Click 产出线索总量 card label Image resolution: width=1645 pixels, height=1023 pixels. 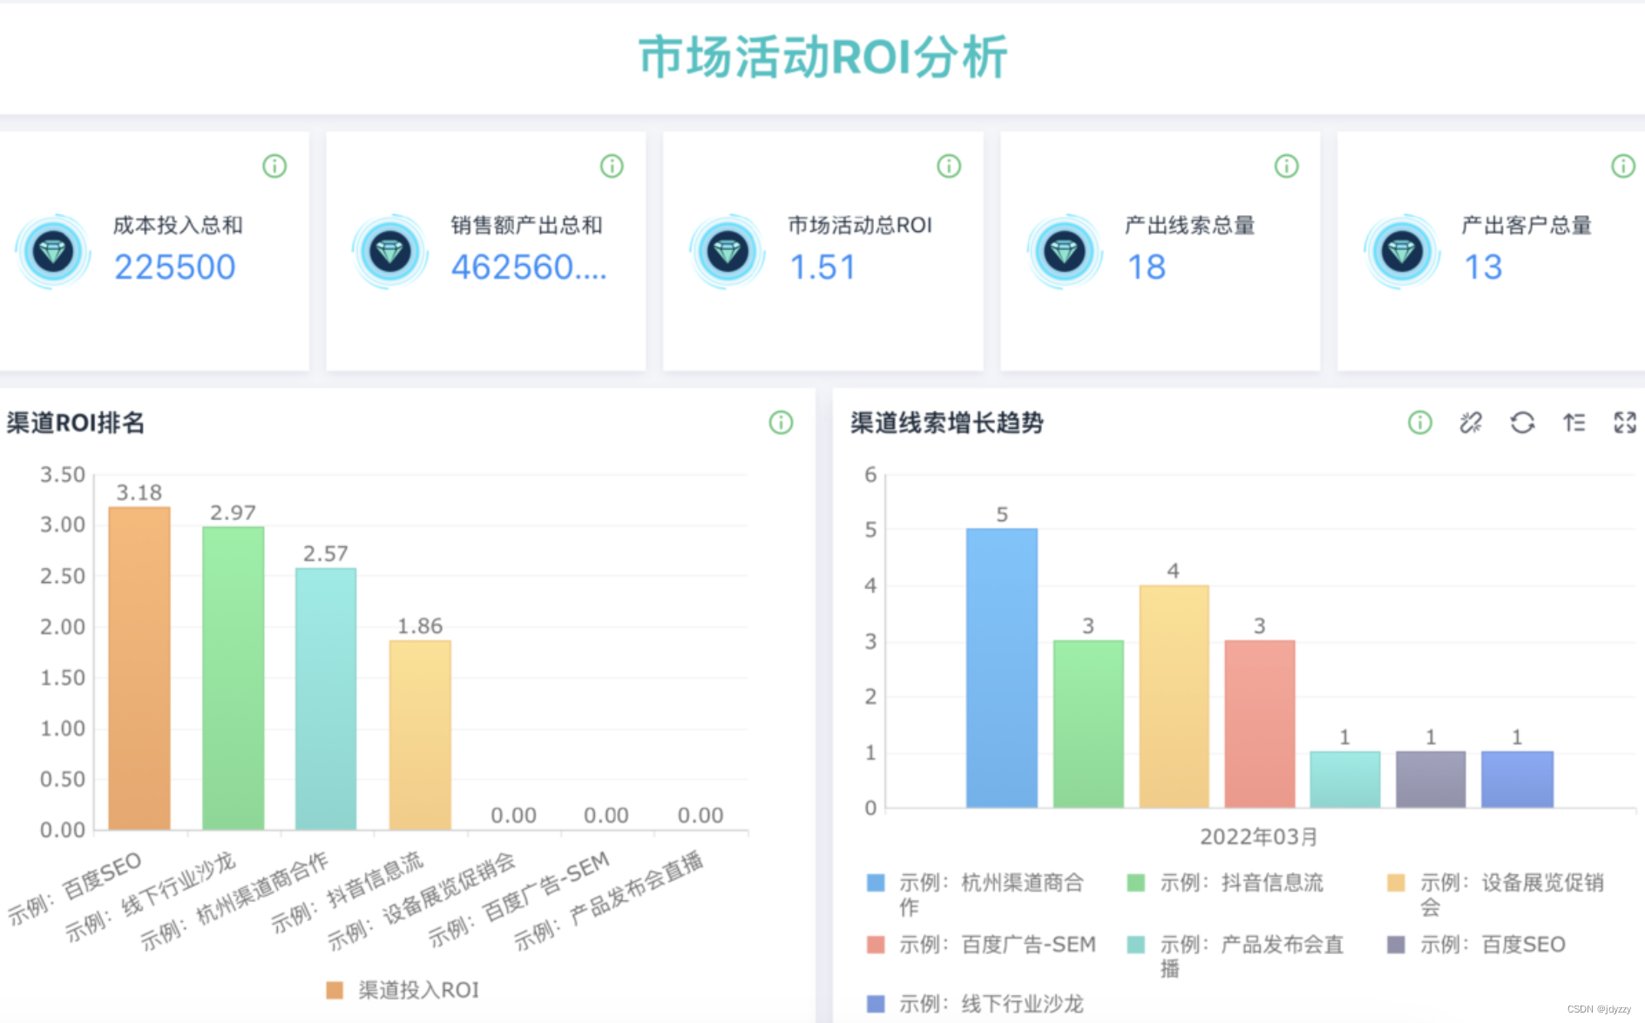click(x=1190, y=225)
